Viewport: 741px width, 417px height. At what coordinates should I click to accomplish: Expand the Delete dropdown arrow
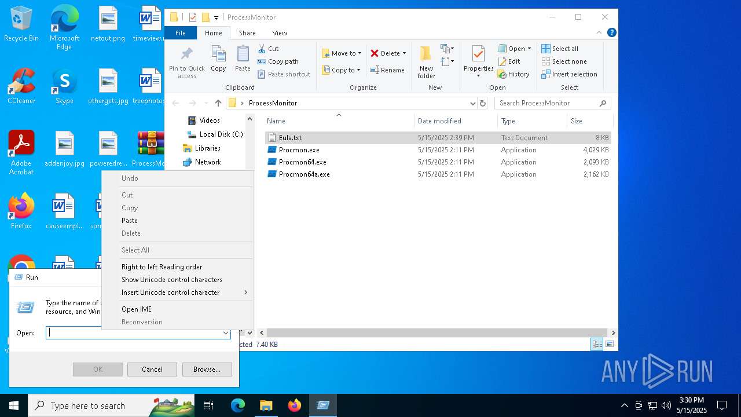[404, 53]
